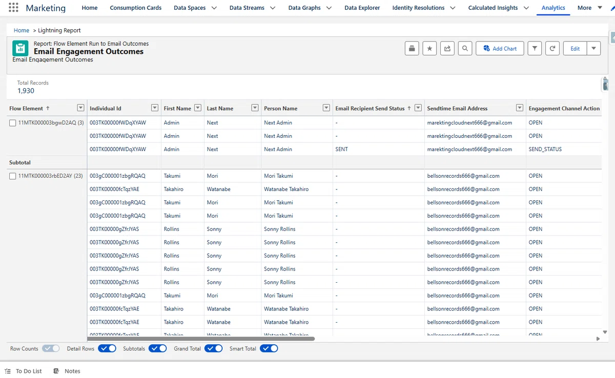
Task: Expand the dropdown arrow next to Edit
Action: coord(593,49)
